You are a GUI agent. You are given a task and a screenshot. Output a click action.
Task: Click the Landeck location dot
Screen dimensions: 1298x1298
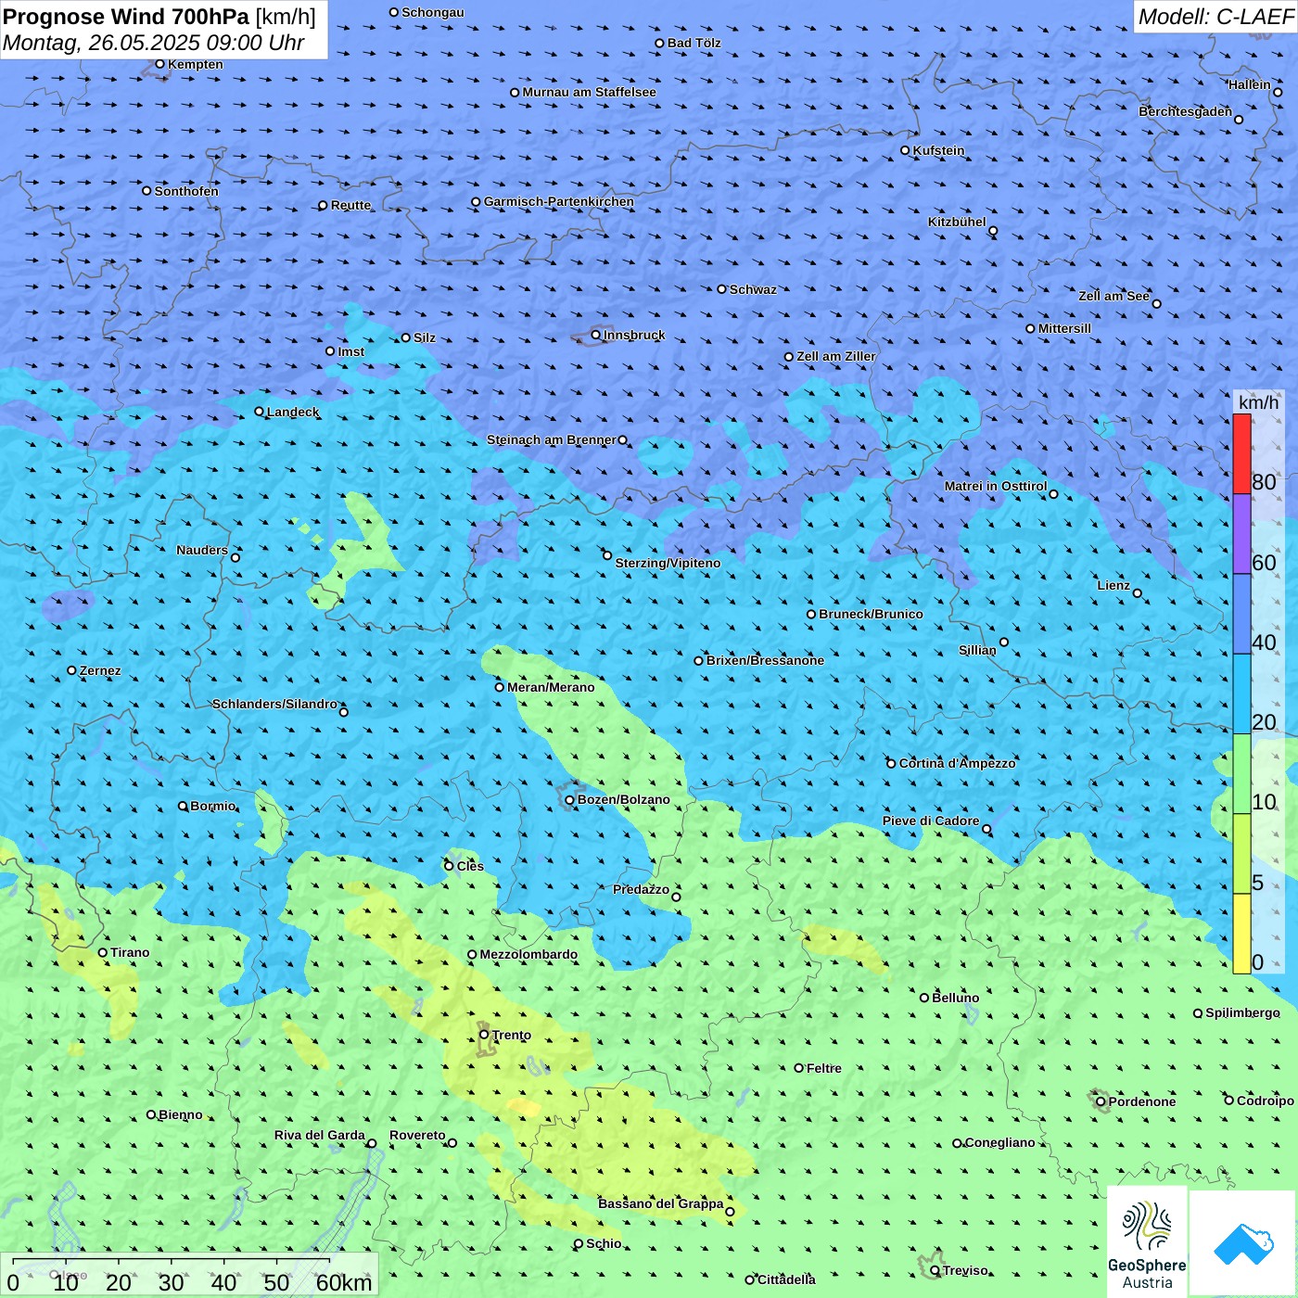click(x=260, y=412)
